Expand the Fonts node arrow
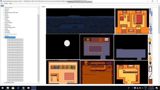 point(4,19)
